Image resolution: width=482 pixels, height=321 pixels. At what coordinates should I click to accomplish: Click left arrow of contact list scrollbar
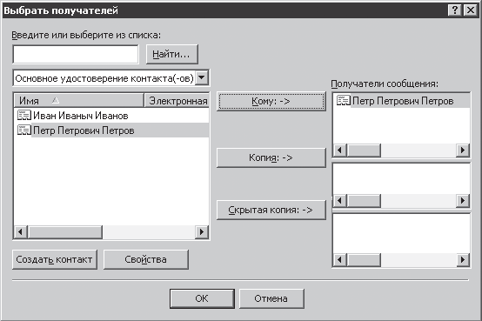click(21, 231)
